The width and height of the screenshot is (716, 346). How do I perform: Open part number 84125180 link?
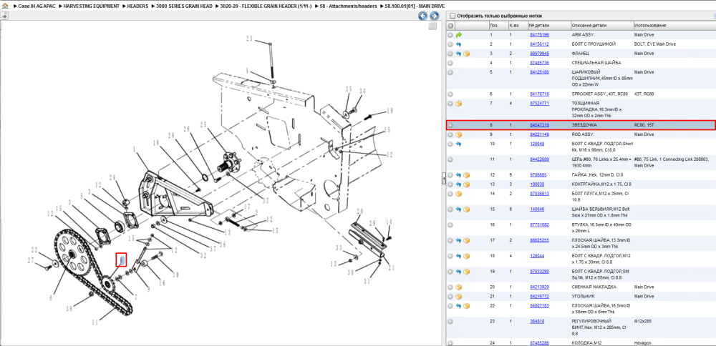pos(539,72)
